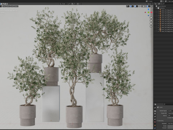Image resolution: width=173 pixels, height=130 pixels.
Task: Open the Scene browse dropdown icon
Action: coord(147,1)
